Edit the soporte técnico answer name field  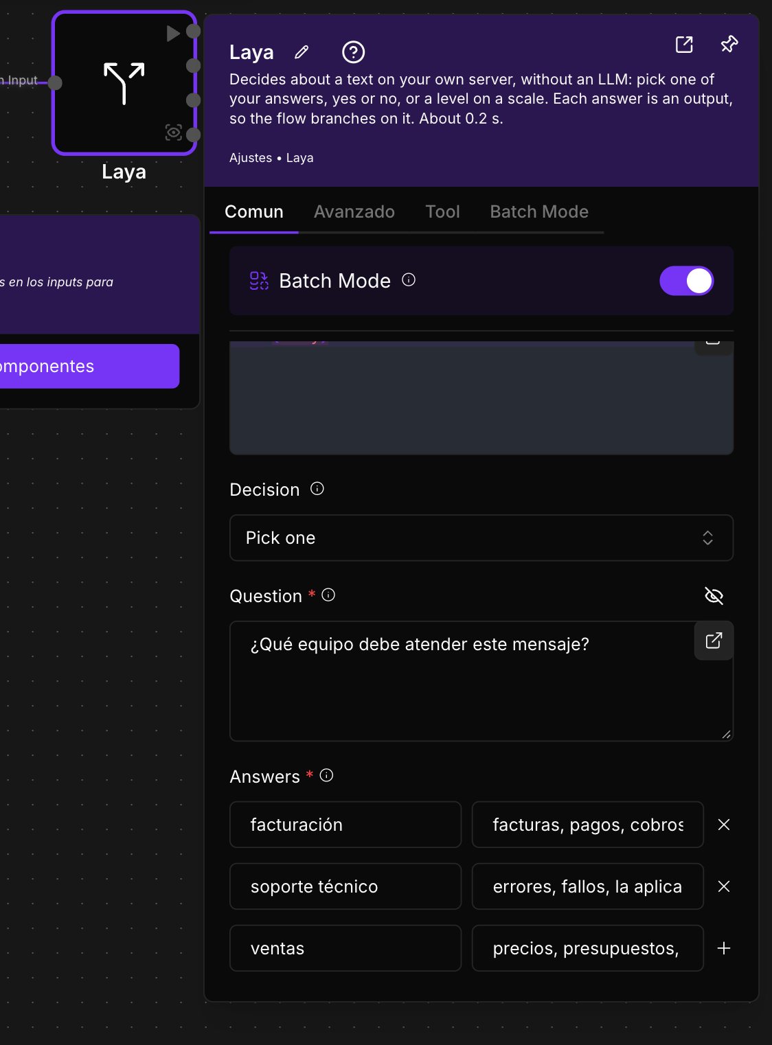coord(345,886)
